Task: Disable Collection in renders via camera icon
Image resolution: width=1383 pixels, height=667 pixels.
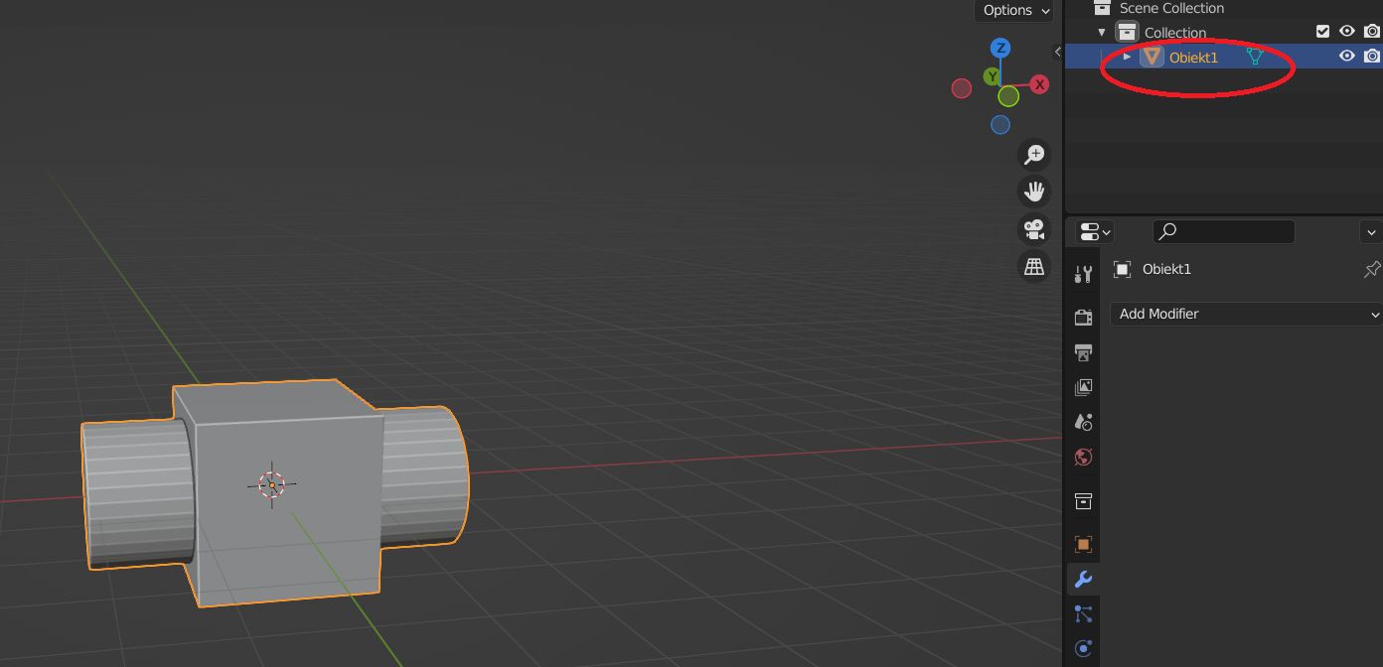Action: point(1372,32)
